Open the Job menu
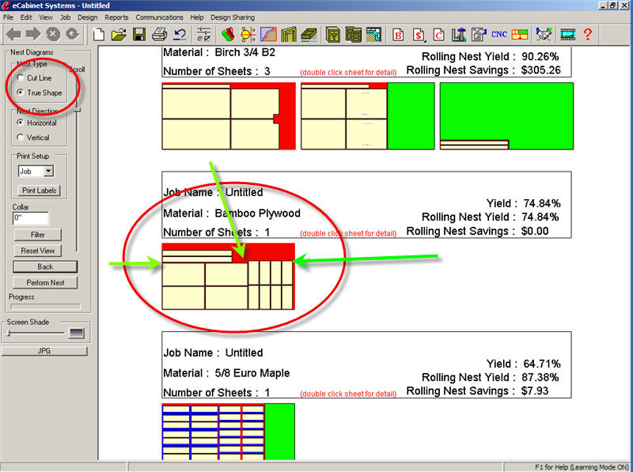The width and height of the screenshot is (633, 472). point(65,17)
